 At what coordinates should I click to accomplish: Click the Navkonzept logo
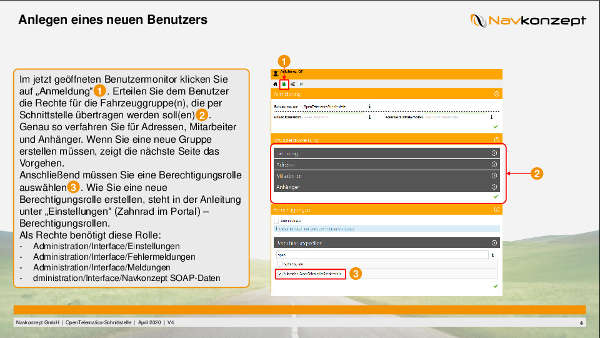[x=528, y=21]
